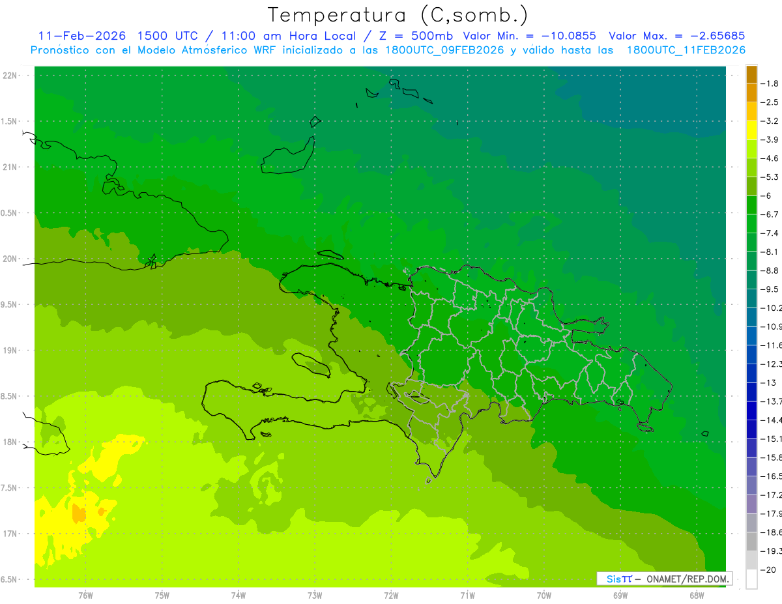Click the "0.5N" latitude label
Screen dimensions: 782x604
[9, 213]
